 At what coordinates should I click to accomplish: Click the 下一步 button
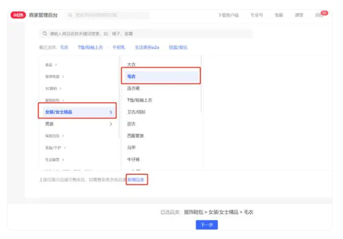206,225
